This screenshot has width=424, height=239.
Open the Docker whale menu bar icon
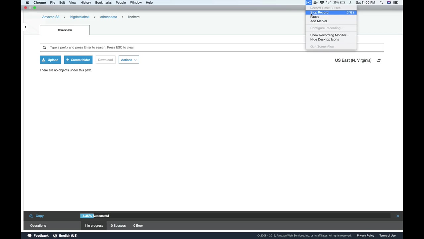pos(315,3)
